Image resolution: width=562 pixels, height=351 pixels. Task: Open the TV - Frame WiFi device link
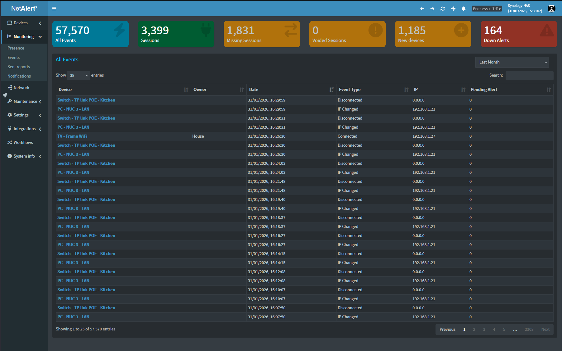[72, 136]
